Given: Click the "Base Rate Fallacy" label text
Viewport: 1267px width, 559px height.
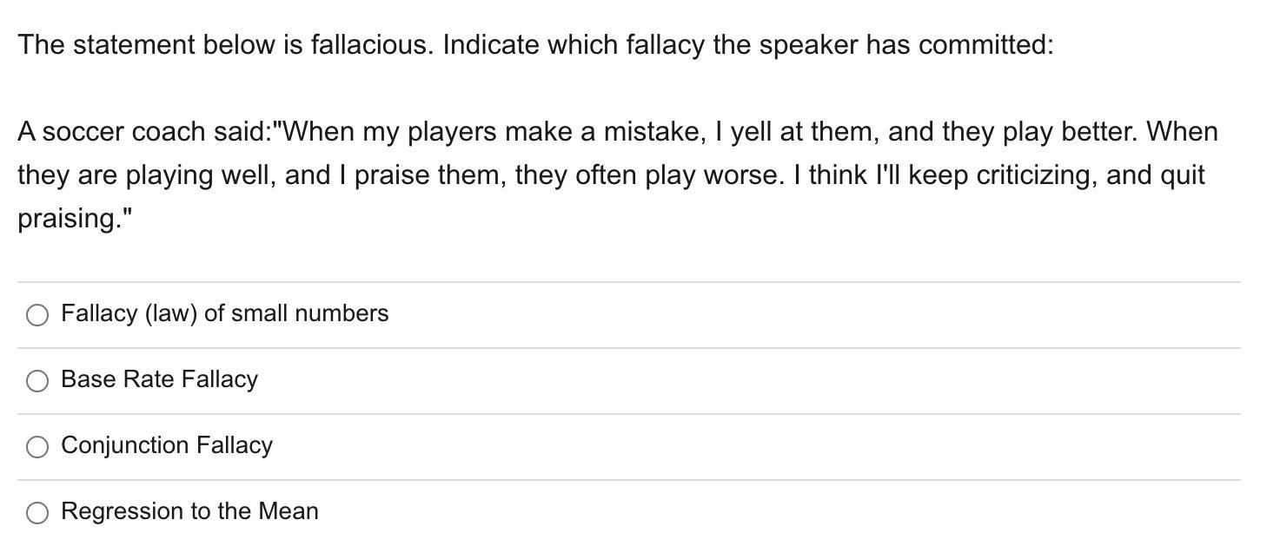Looking at the screenshot, I should point(159,379).
